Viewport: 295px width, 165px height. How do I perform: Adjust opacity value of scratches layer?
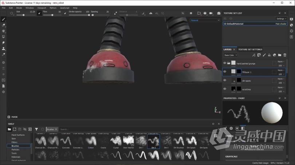(x=281, y=91)
